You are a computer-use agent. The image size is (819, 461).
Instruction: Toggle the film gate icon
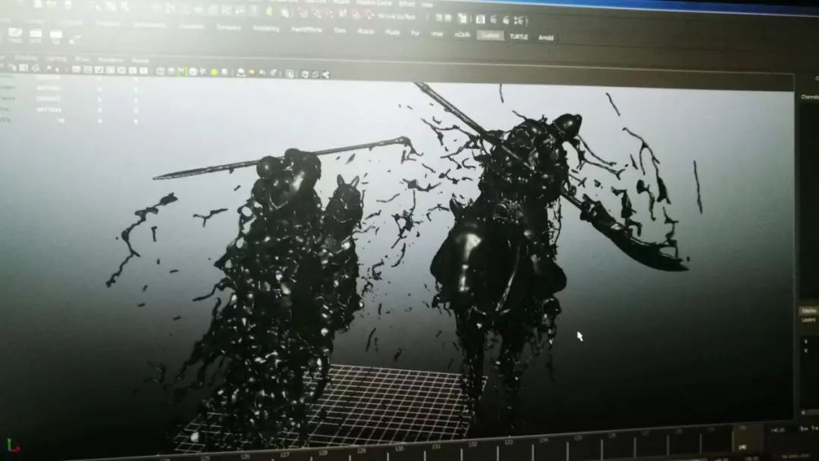pos(87,70)
